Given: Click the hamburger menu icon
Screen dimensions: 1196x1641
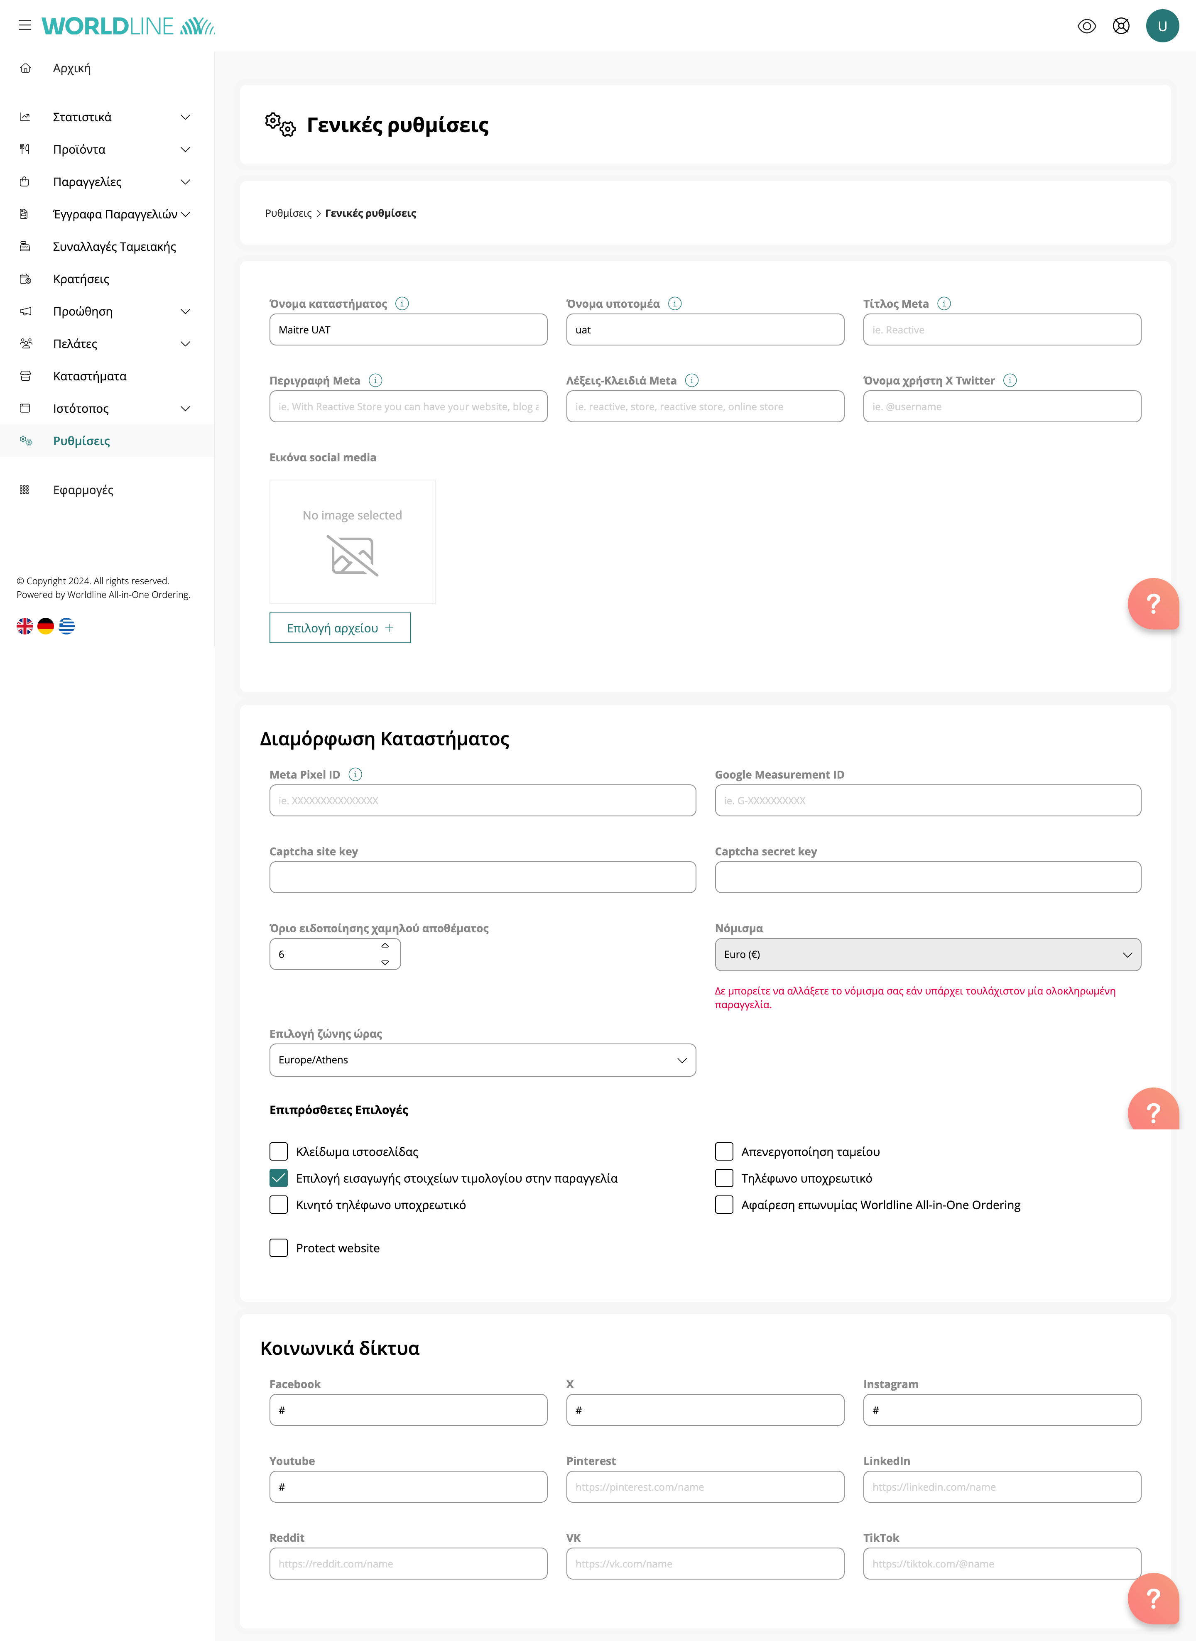Looking at the screenshot, I should 25,25.
